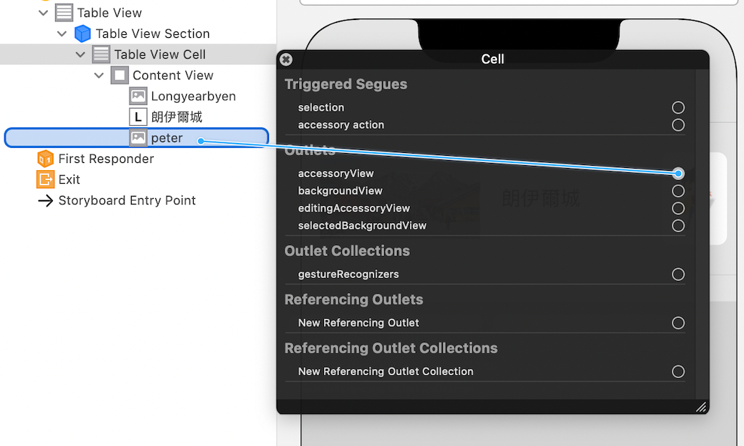Select the Content View square icon

point(118,75)
